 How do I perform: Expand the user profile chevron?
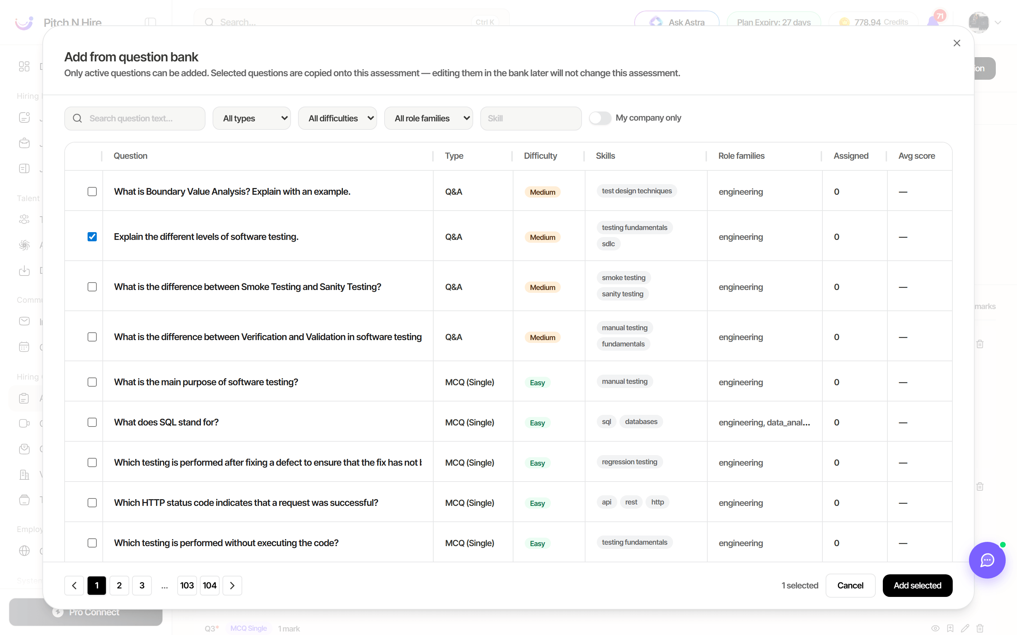coord(998,22)
